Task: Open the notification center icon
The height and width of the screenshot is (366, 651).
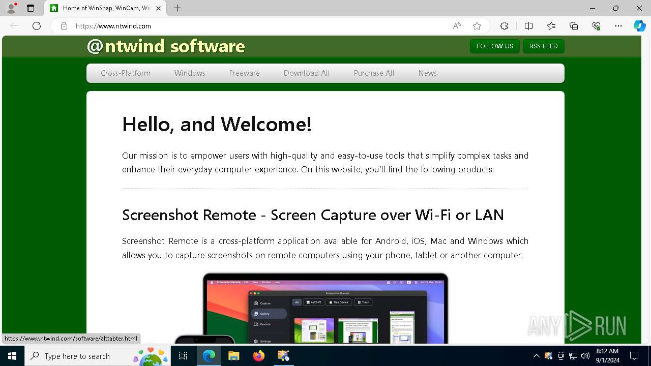Action: click(634, 356)
